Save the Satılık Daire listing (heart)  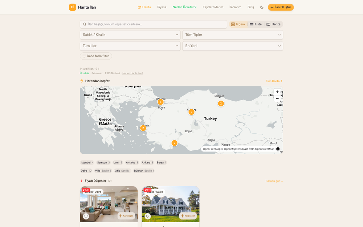pos(148,216)
